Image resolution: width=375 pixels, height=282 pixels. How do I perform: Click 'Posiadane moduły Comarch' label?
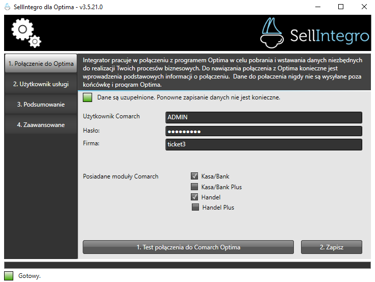click(120, 176)
